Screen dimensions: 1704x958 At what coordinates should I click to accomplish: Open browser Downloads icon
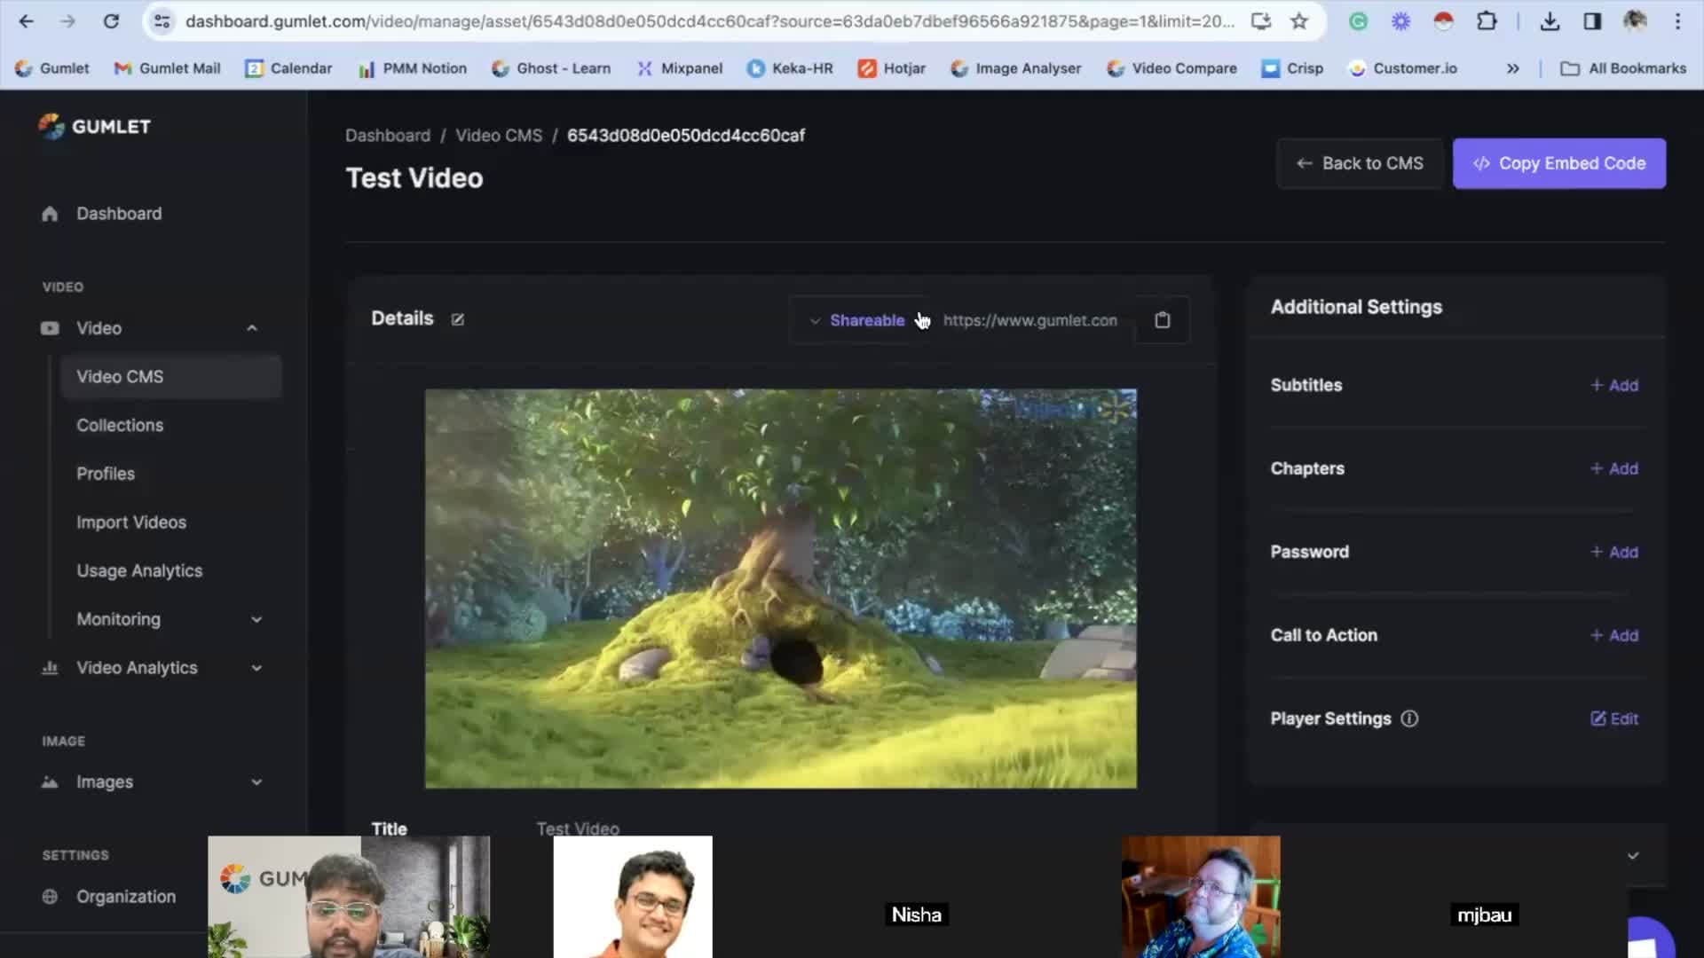[1550, 21]
